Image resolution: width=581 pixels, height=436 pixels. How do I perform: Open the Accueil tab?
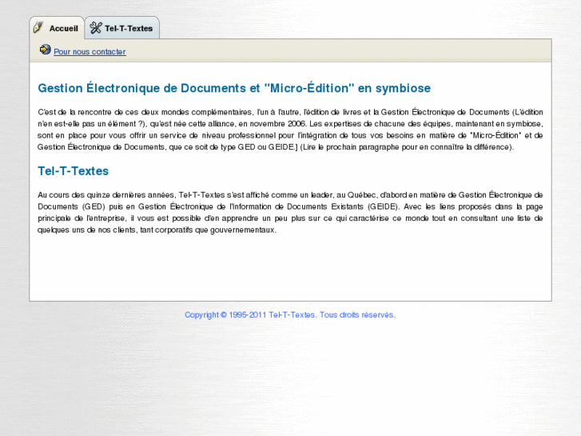[57, 28]
